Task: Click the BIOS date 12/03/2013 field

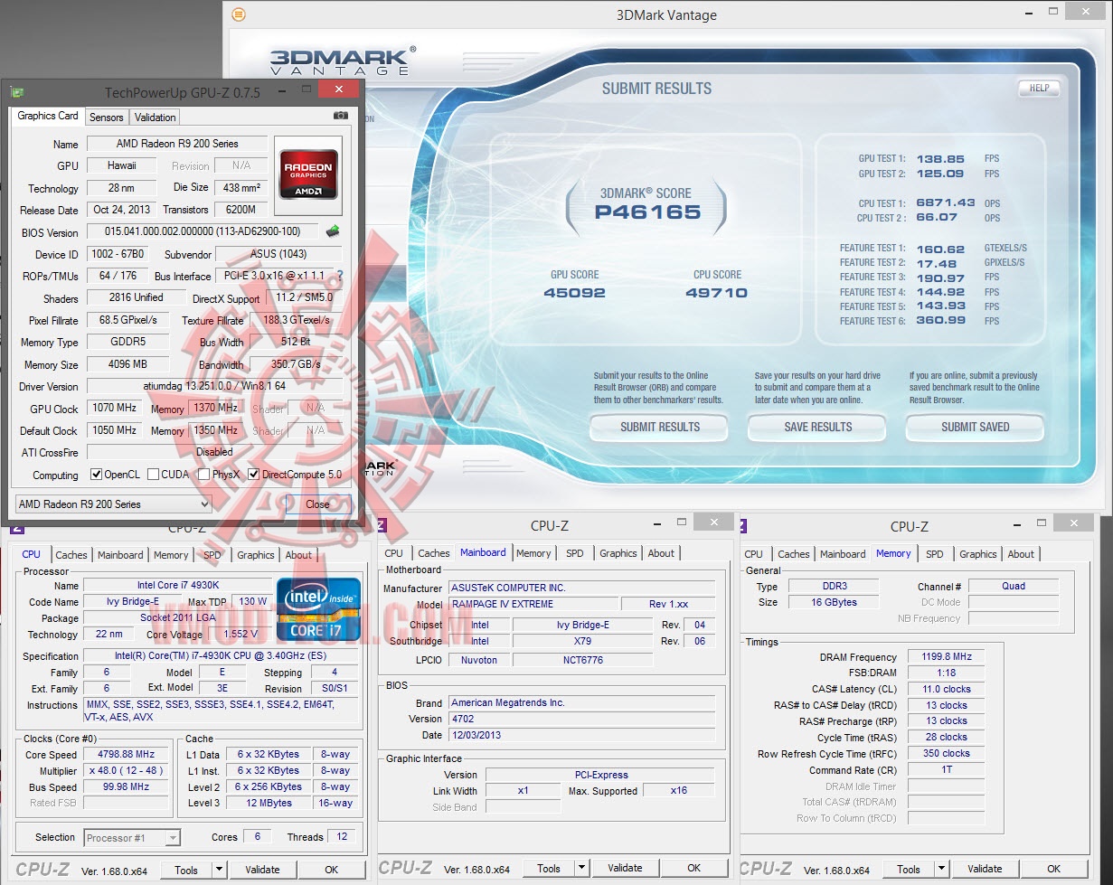Action: [x=581, y=735]
